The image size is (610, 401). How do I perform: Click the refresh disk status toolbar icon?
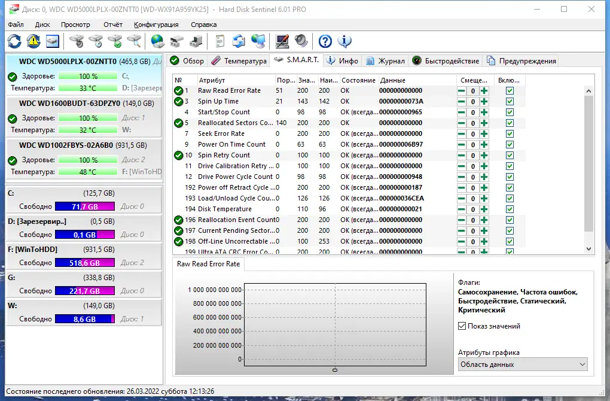14,41
